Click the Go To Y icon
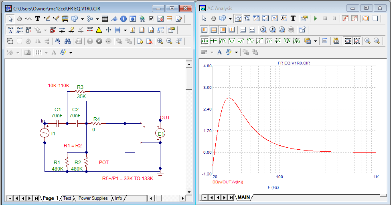Viewport: 391px width, 205px height. (x=273, y=30)
